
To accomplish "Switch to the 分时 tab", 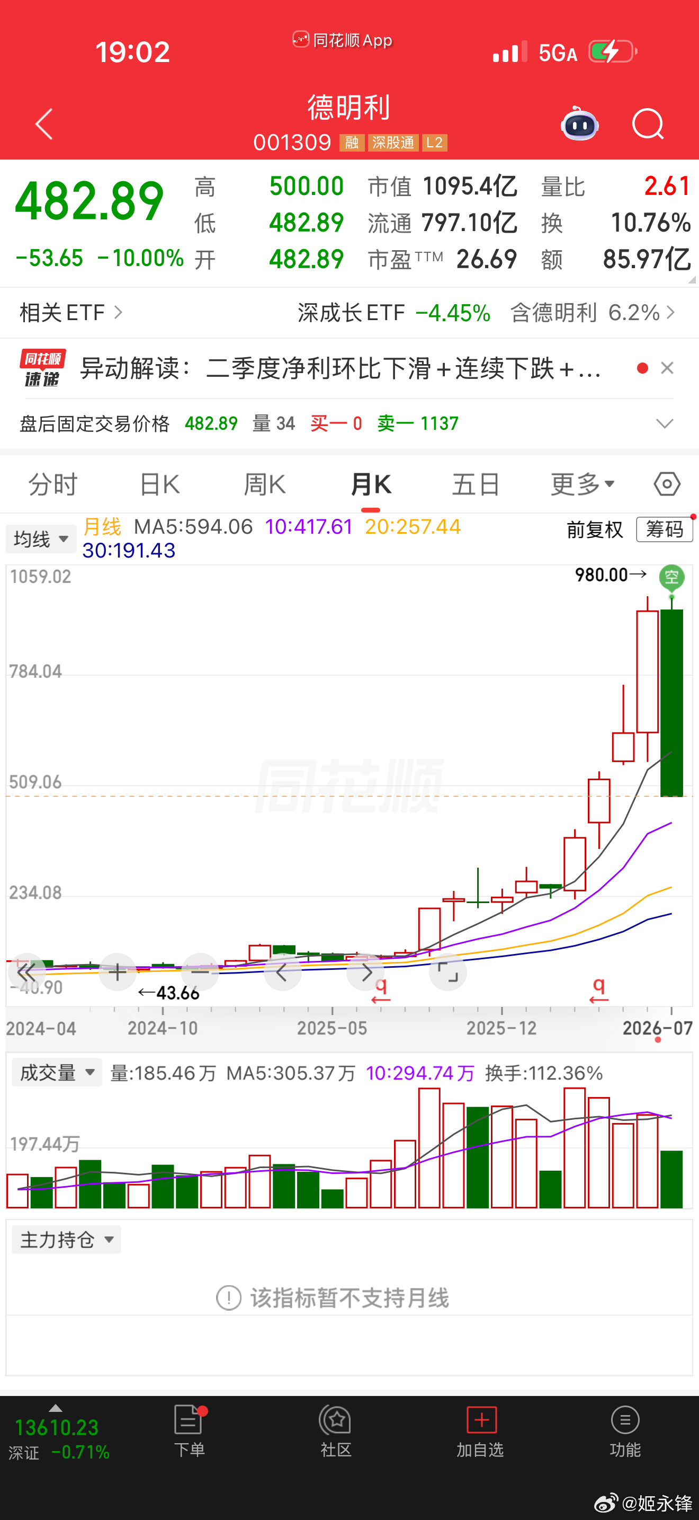I will [x=53, y=484].
